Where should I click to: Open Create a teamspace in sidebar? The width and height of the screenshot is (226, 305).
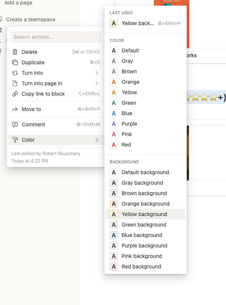click(x=30, y=19)
